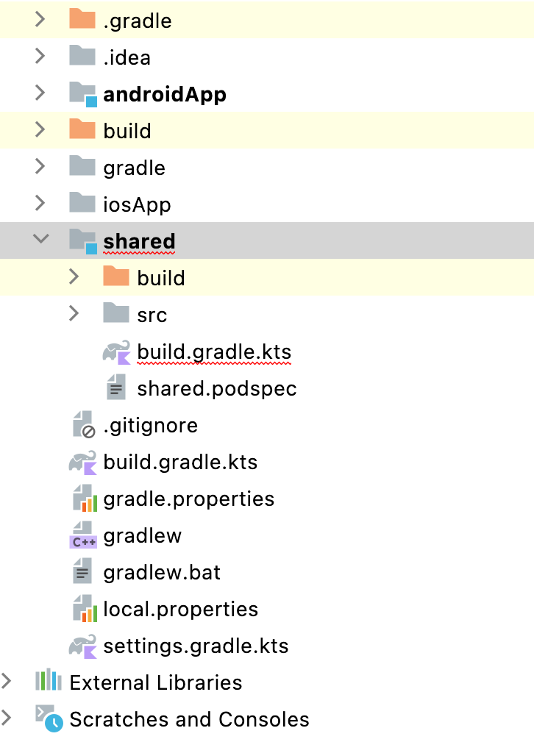Open the gradlew file

tap(142, 536)
